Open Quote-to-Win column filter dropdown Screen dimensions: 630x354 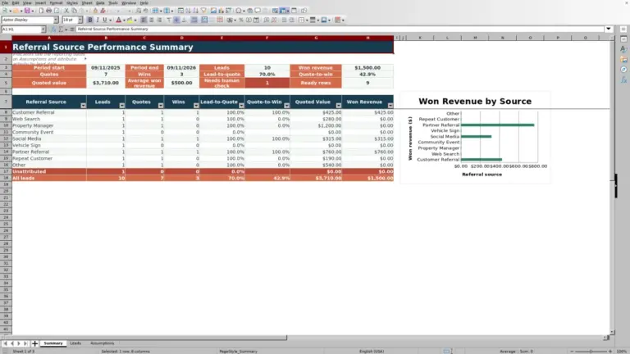click(x=287, y=106)
